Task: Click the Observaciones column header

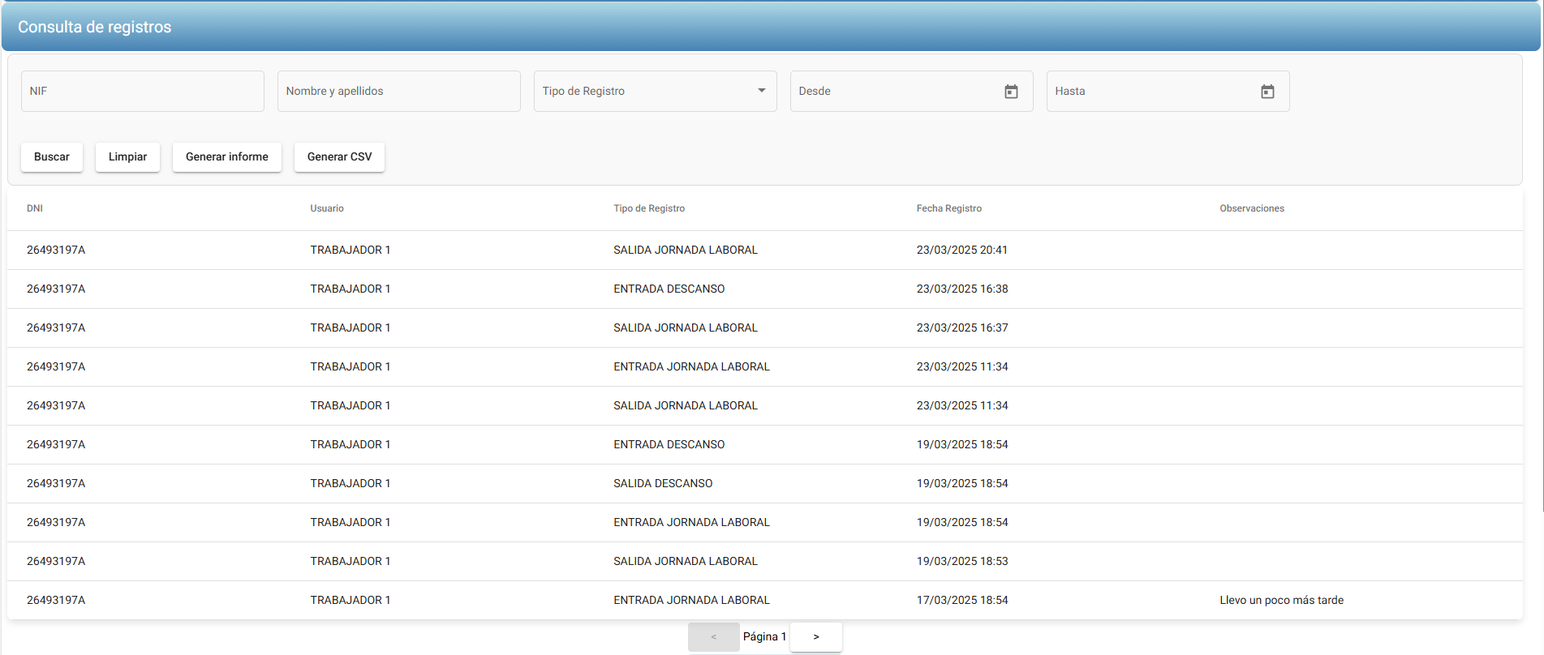Action: [1251, 208]
